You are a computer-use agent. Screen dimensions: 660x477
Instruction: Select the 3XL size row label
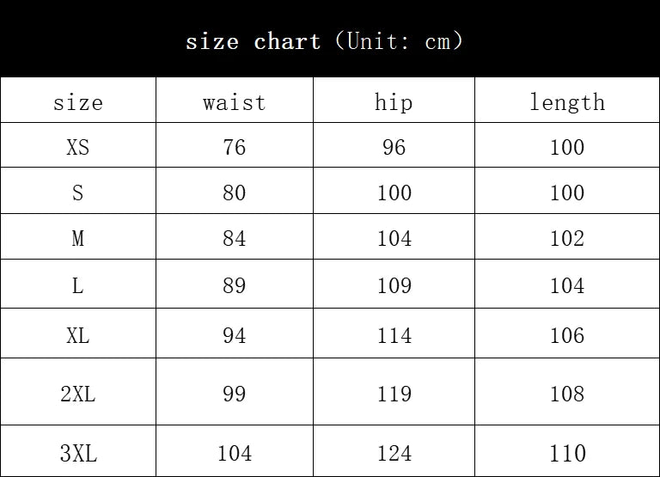pyautogui.click(x=77, y=453)
